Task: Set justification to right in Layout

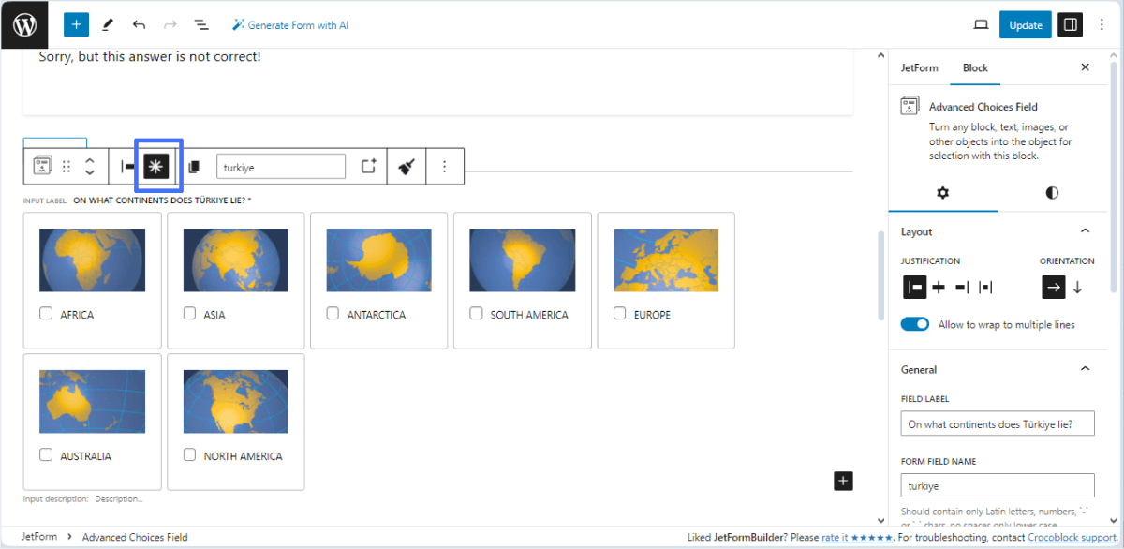Action: pyautogui.click(x=962, y=288)
